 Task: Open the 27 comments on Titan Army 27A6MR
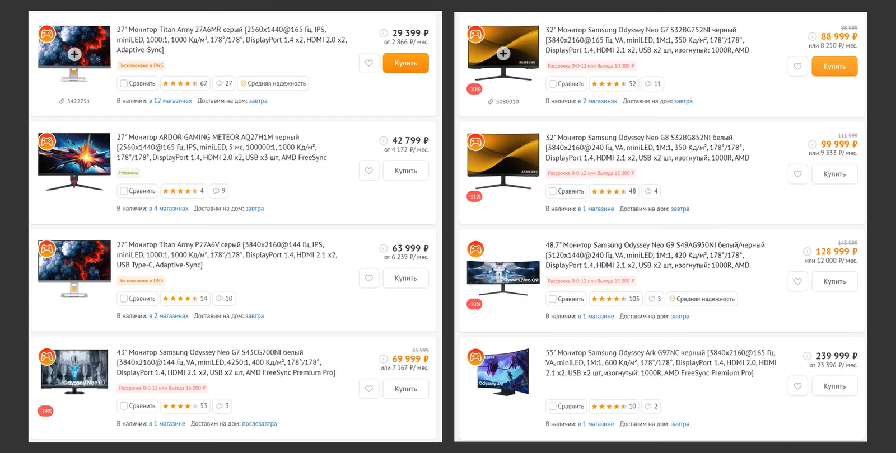click(224, 84)
